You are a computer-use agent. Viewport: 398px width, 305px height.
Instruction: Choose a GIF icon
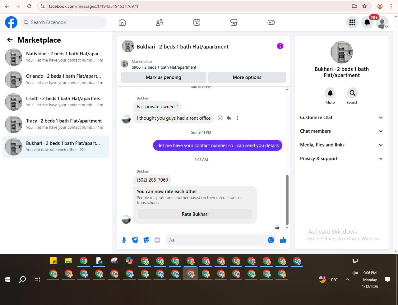click(x=157, y=240)
